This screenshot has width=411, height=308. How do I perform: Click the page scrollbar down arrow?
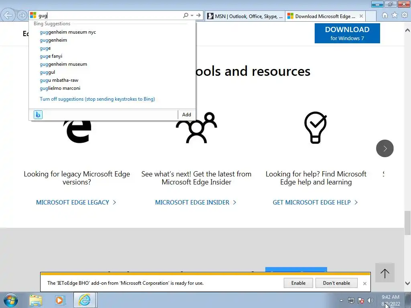pos(407,283)
